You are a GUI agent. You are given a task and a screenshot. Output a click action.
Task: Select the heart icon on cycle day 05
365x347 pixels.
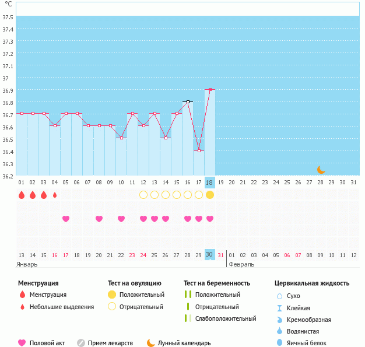tap(66, 219)
